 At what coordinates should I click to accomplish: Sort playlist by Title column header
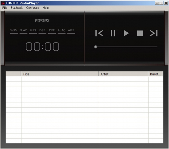pyautogui.click(x=60, y=74)
